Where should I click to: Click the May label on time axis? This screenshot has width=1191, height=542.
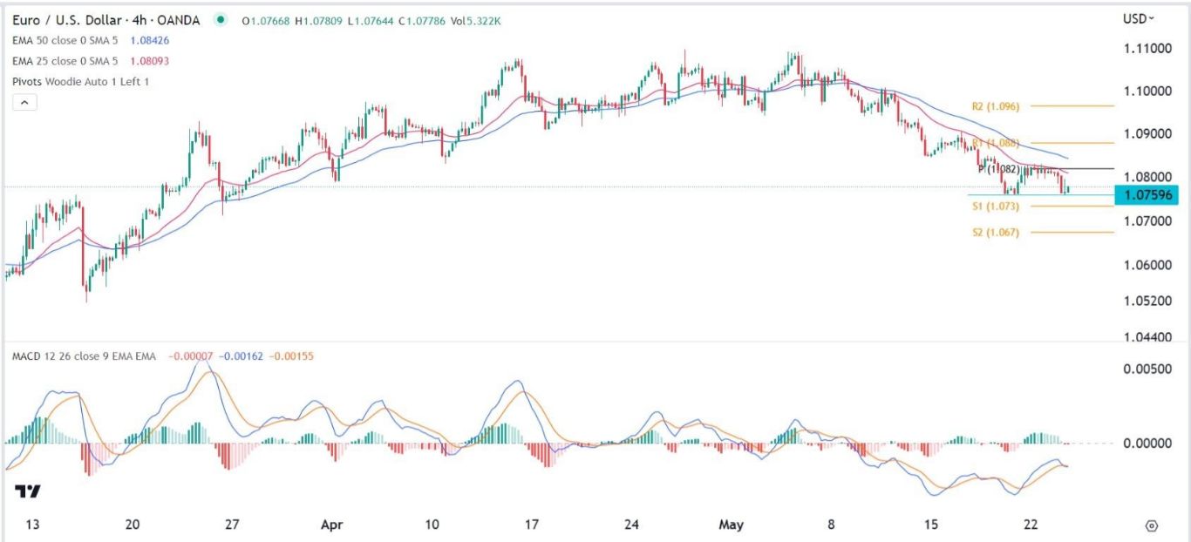[x=731, y=525]
